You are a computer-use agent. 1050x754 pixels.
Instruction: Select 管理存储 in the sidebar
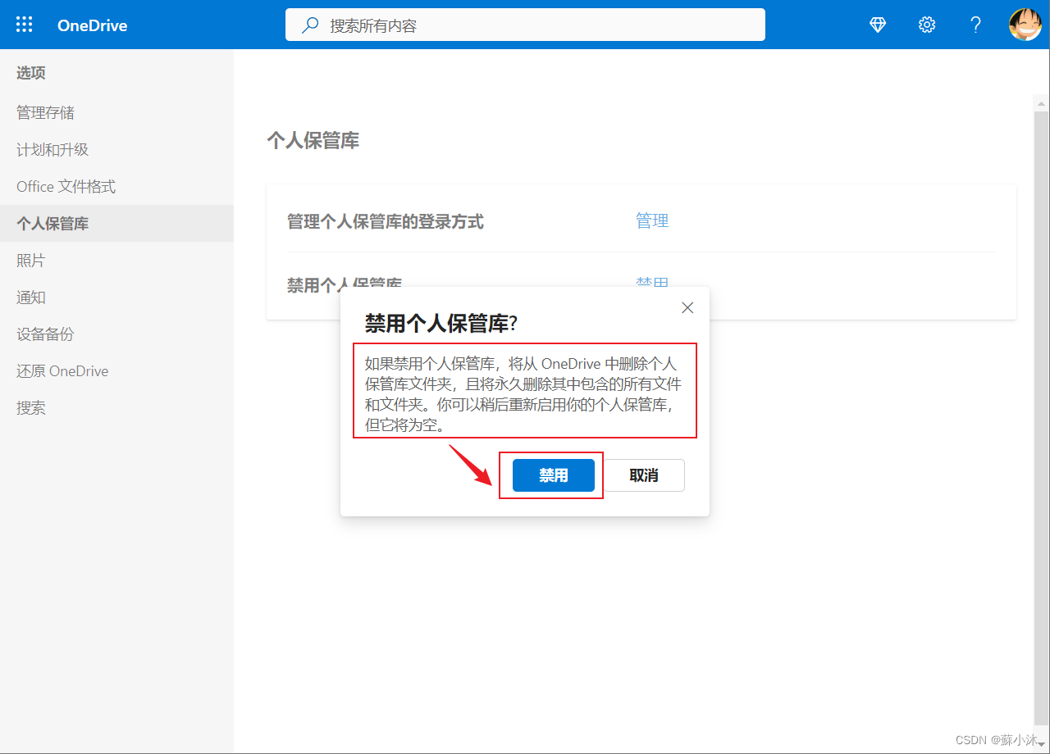(116, 112)
